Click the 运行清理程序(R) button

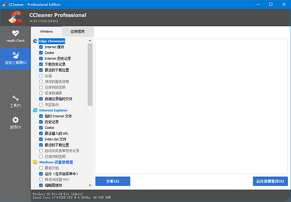(270, 181)
